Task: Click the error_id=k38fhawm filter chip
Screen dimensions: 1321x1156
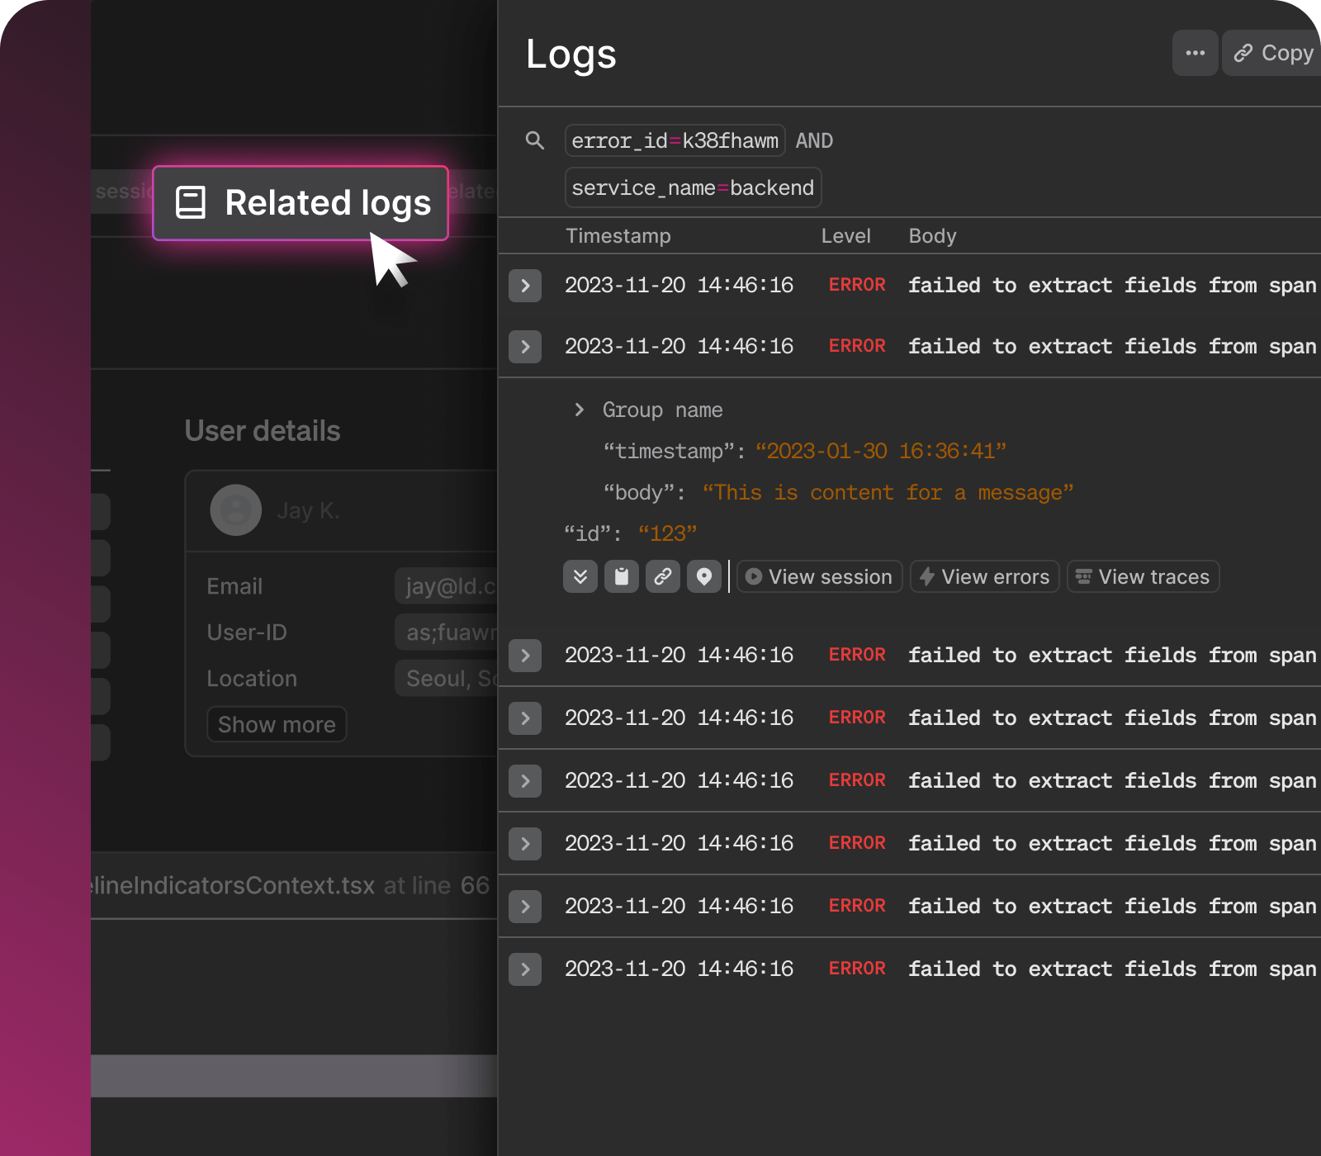Action: (675, 140)
